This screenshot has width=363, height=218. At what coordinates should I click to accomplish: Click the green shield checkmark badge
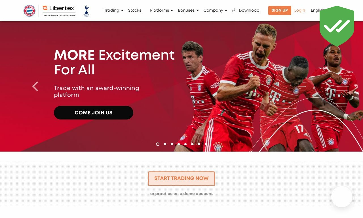pyautogui.click(x=337, y=26)
